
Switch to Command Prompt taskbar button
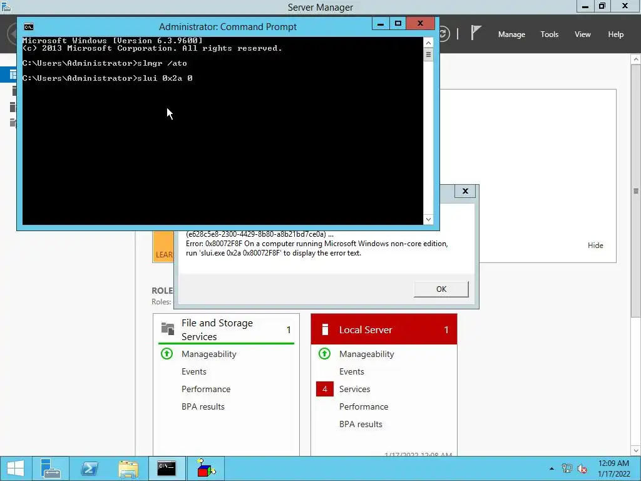coord(167,468)
